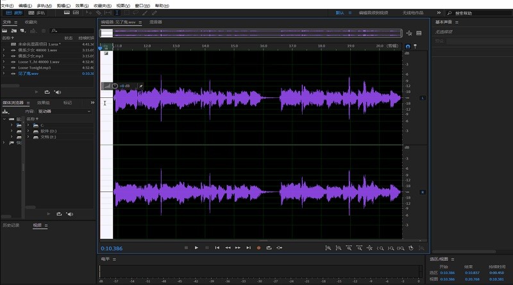Toggle the right channel R button
Image resolution: width=513 pixels, height=285 pixels.
pyautogui.click(x=423, y=192)
